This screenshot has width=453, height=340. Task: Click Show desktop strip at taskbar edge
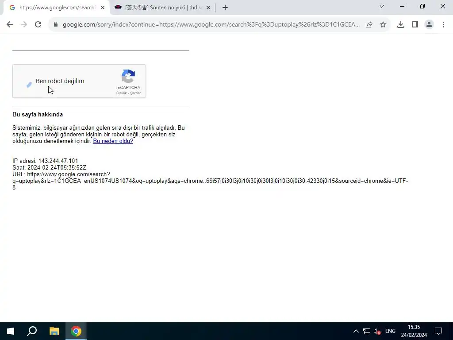coord(452,331)
